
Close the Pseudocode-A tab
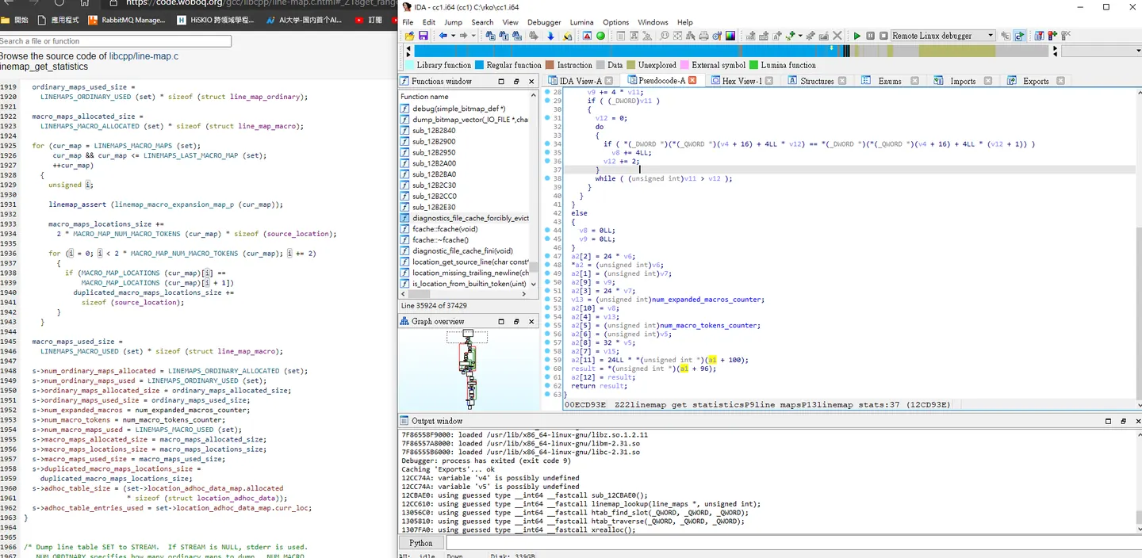pyautogui.click(x=692, y=81)
